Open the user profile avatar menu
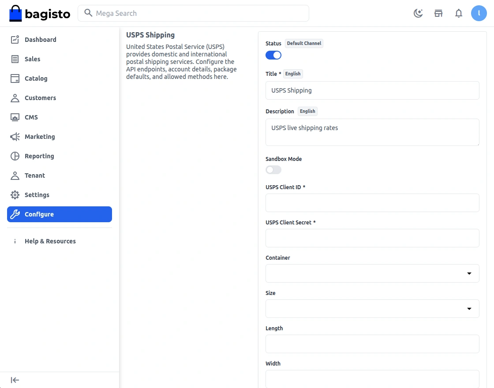The height and width of the screenshot is (388, 494). (479, 13)
